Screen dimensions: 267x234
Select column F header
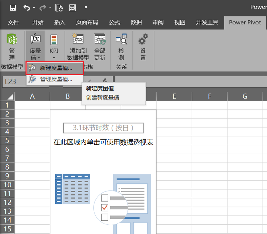210,96
